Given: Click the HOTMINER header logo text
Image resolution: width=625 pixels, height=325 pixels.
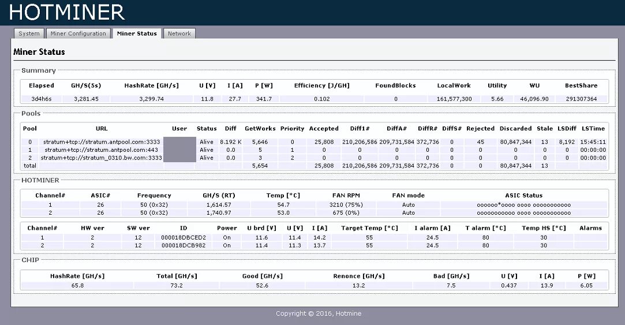Looking at the screenshot, I should [x=67, y=12].
